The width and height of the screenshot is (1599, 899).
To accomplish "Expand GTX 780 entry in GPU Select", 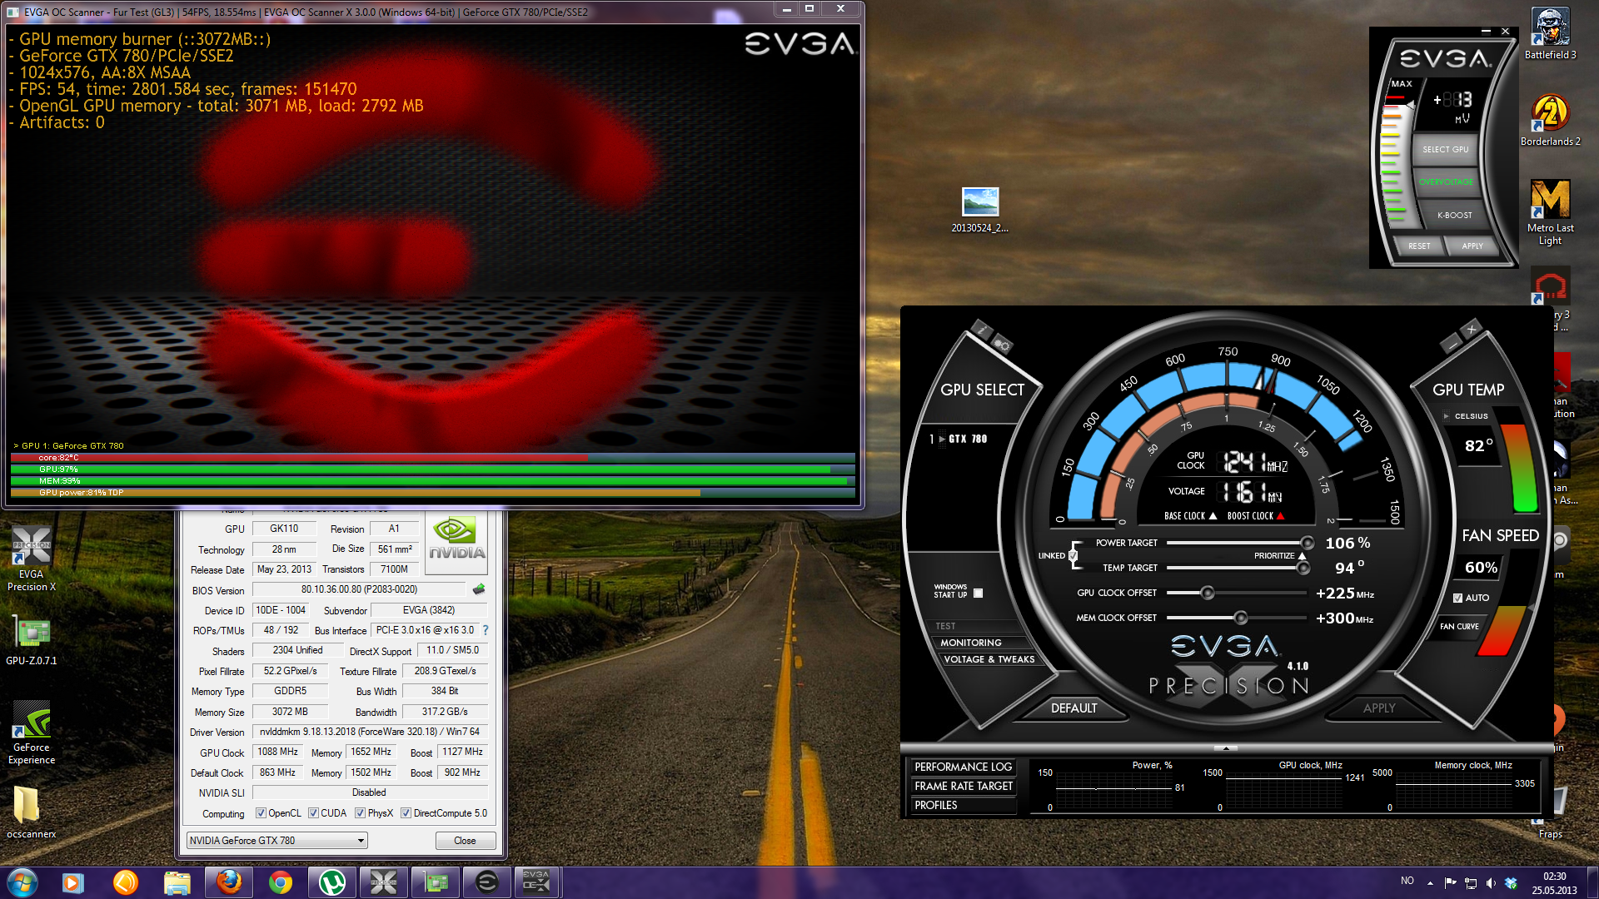I will [x=942, y=439].
